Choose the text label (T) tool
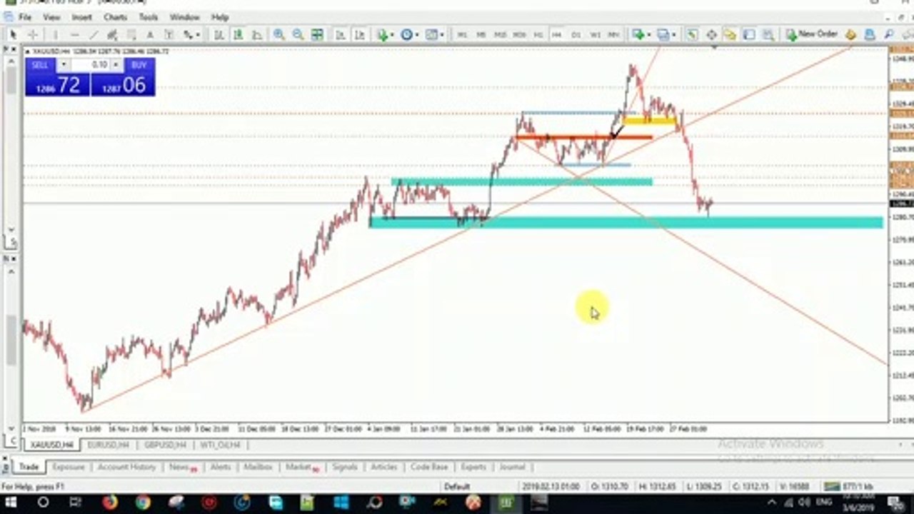This screenshot has width=914, height=514. tap(169, 34)
